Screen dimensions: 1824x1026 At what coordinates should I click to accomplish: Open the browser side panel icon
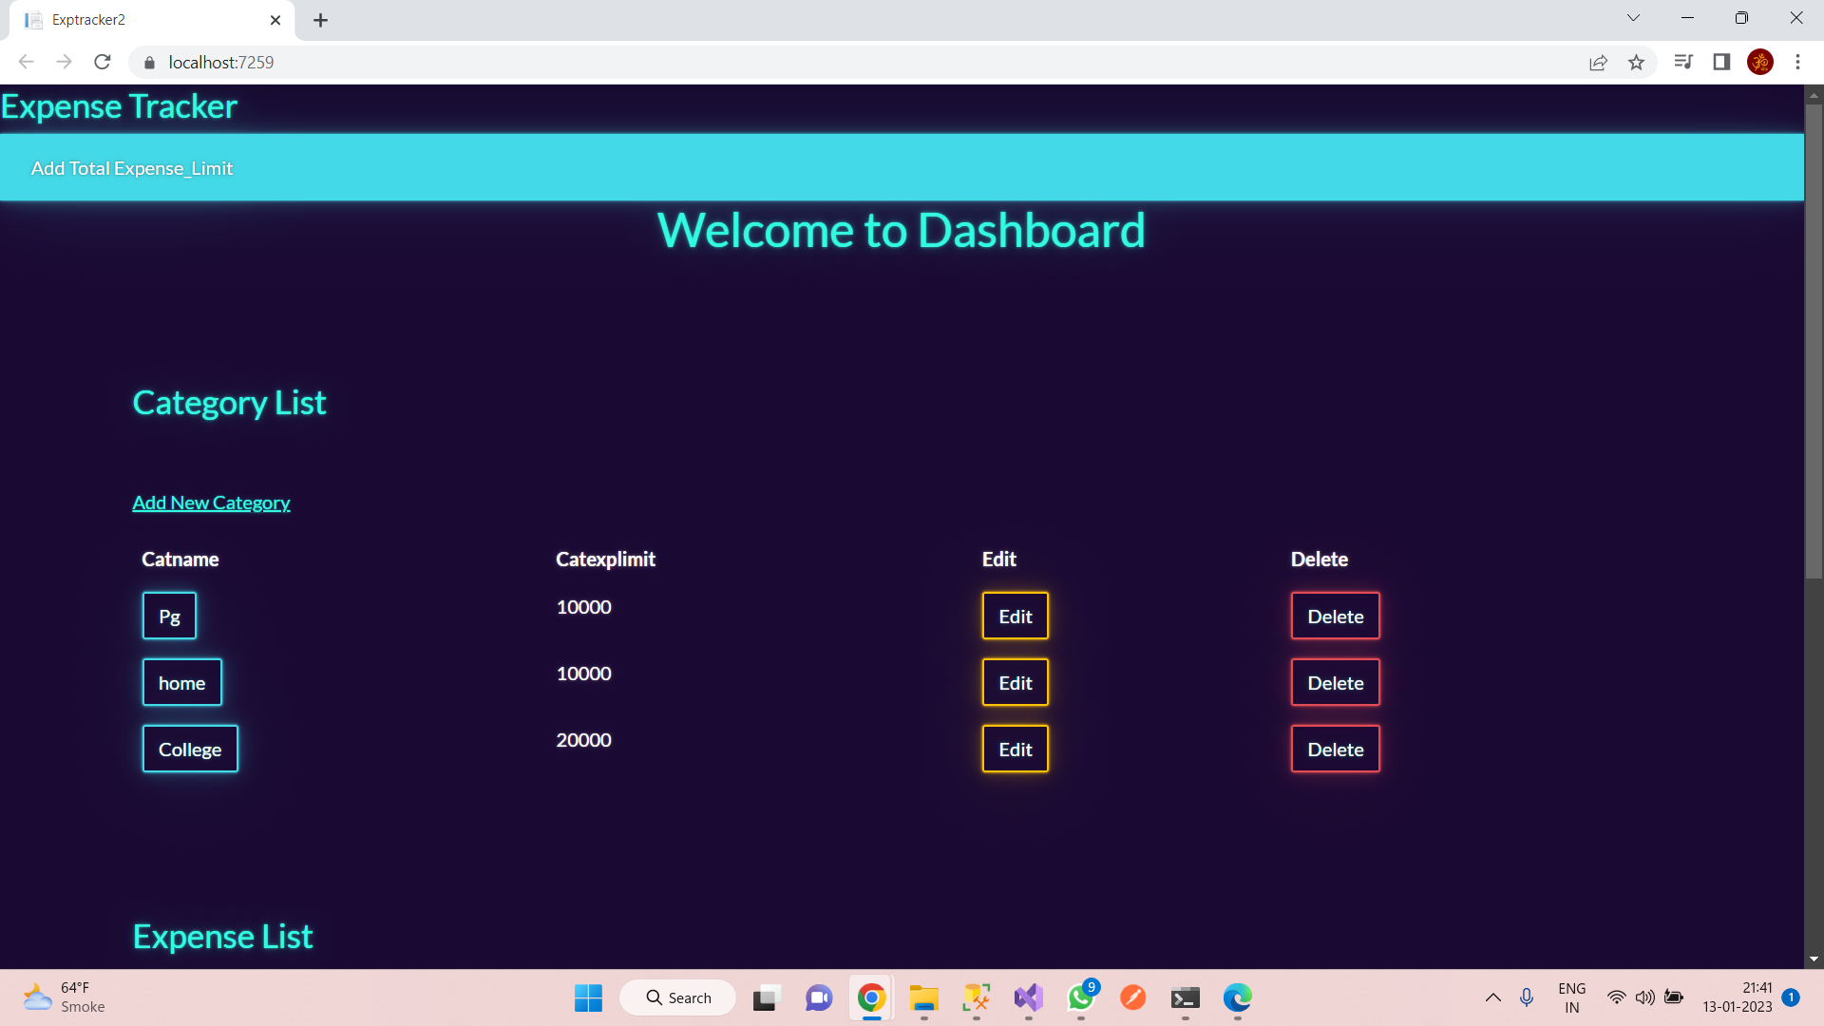(1721, 62)
